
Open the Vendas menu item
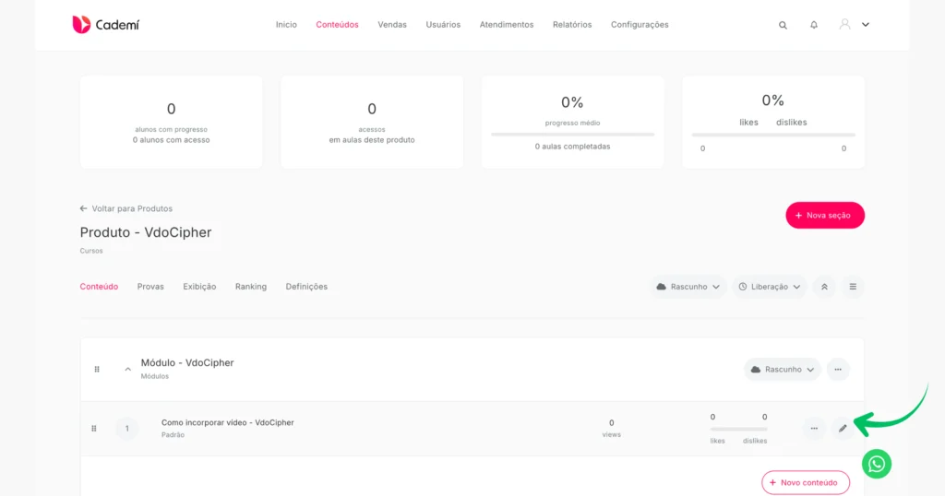pos(392,25)
